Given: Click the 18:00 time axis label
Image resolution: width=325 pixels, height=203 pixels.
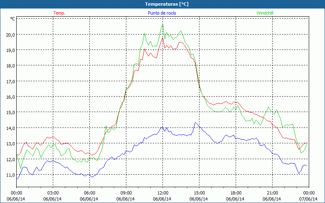Looking at the screenshot, I should coord(236,193).
